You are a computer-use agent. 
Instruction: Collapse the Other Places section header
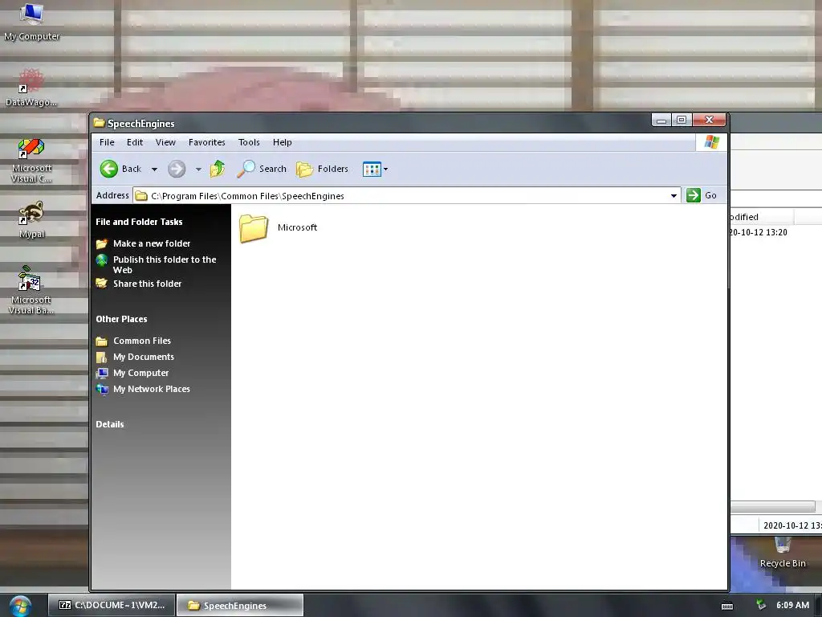(x=121, y=319)
